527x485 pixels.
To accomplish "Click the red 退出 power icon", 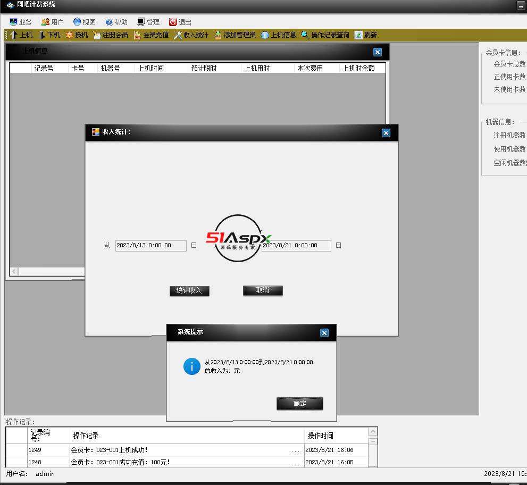I will point(173,22).
